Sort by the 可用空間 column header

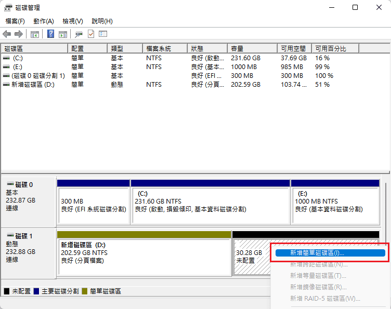tap(294, 48)
